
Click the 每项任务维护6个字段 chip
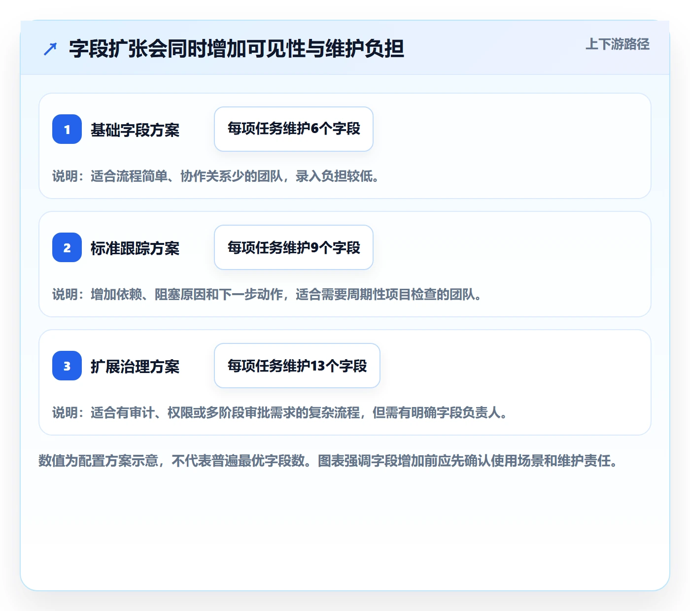294,129
